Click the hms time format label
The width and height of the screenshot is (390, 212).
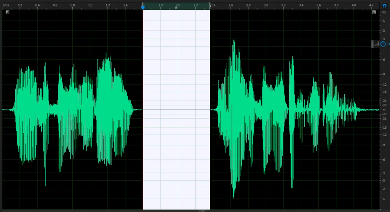pos(6,5)
